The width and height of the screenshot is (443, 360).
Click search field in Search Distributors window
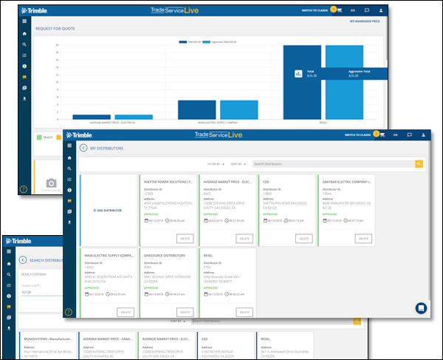click(272, 322)
